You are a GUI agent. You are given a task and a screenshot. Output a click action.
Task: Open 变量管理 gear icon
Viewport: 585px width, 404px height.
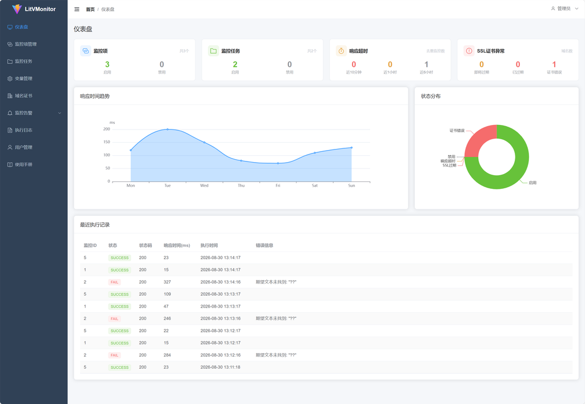coord(10,79)
